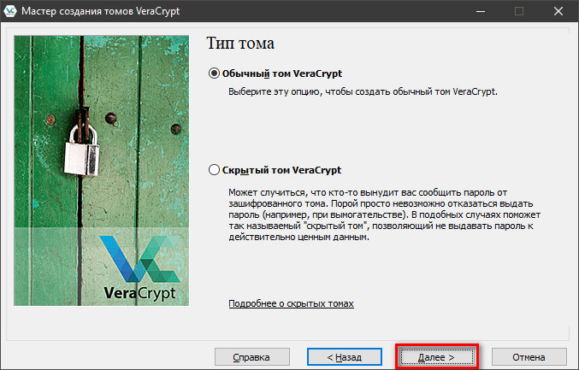Cancel the wizard using "Отмена"
Viewport: 579px width, 370px height.
tap(529, 355)
